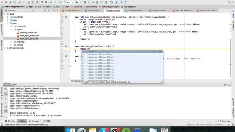Switch to activity_main.xml editor tab
This screenshot has height=132, width=235.
coord(72,11)
